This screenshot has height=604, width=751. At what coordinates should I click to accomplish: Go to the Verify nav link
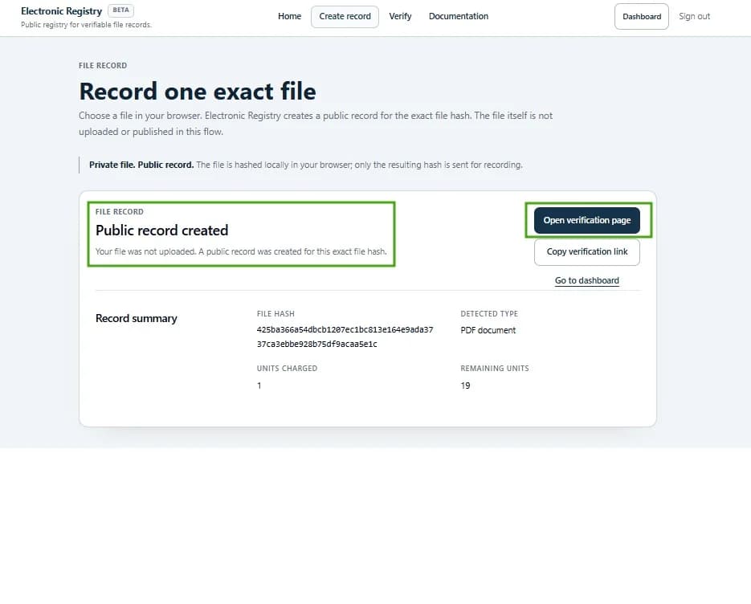[x=400, y=16]
